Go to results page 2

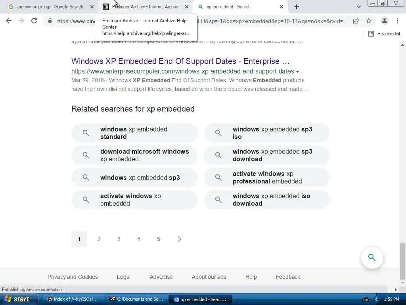pos(99,239)
